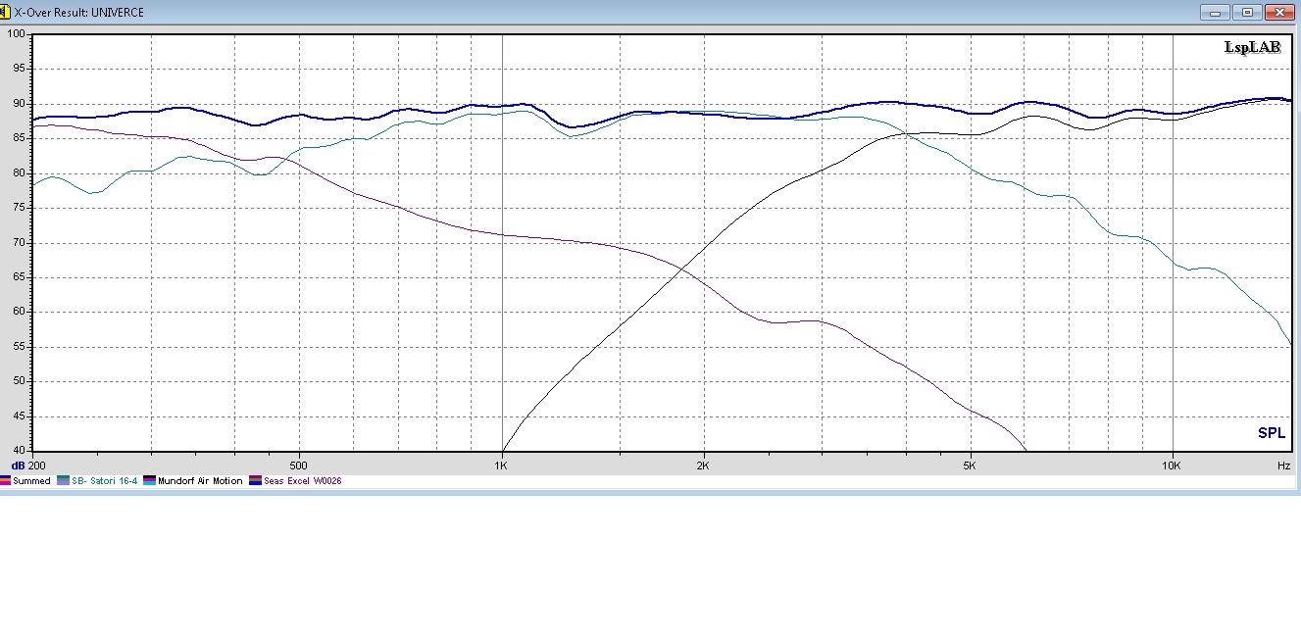This screenshot has height=637, width=1301.
Task: Click the dB unit label at axis origin
Action: 18,465
